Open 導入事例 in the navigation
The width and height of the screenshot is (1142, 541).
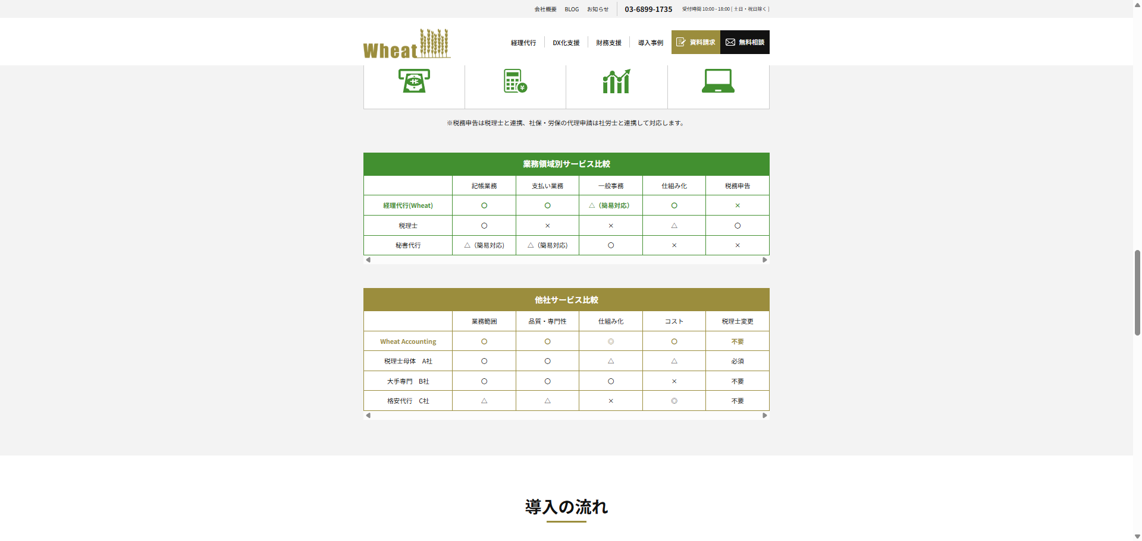coord(650,43)
